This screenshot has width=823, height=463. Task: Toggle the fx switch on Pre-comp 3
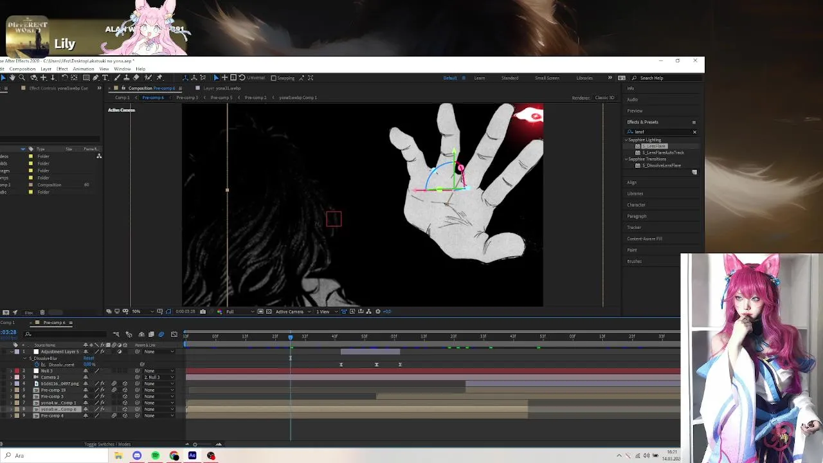tap(102, 396)
